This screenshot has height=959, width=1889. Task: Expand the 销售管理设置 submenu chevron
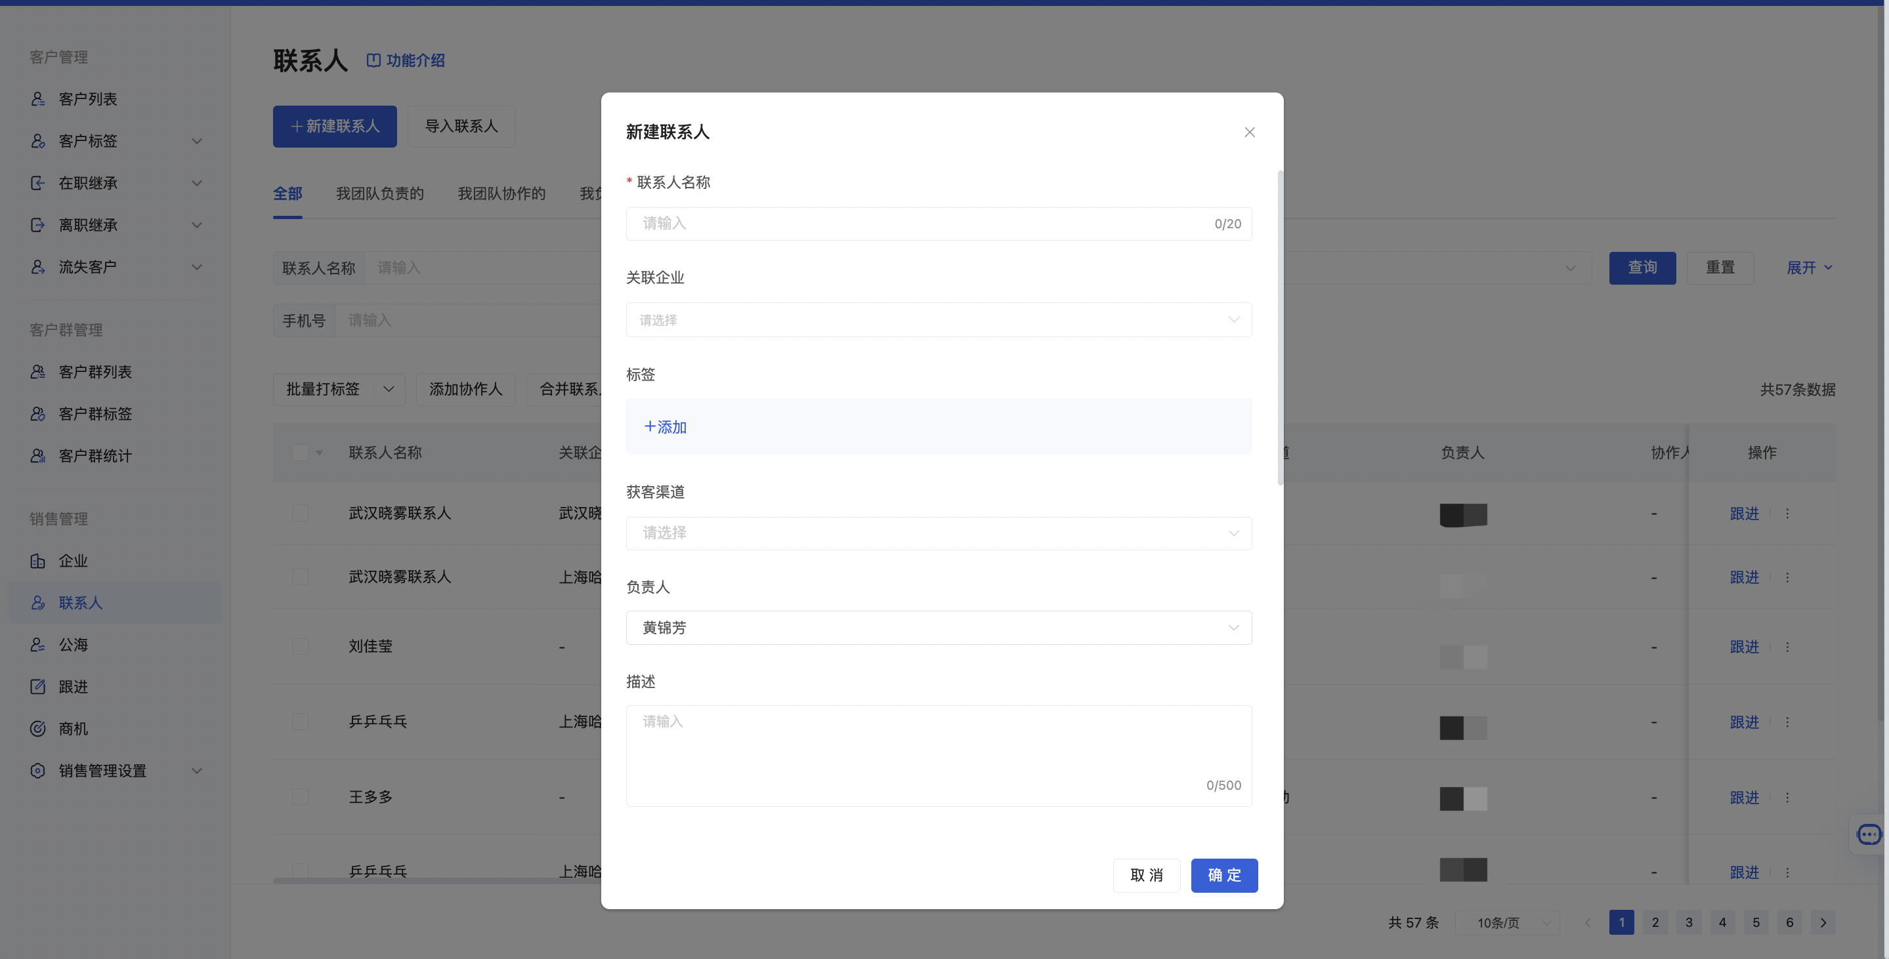pos(196,771)
